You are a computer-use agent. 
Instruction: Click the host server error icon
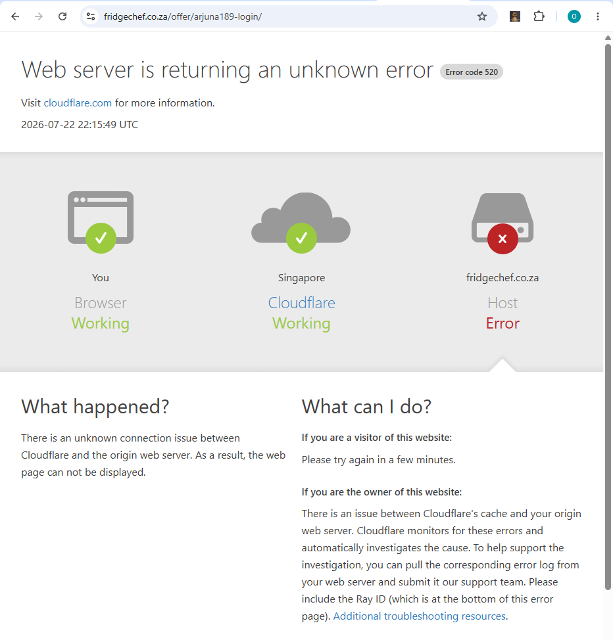503,223
